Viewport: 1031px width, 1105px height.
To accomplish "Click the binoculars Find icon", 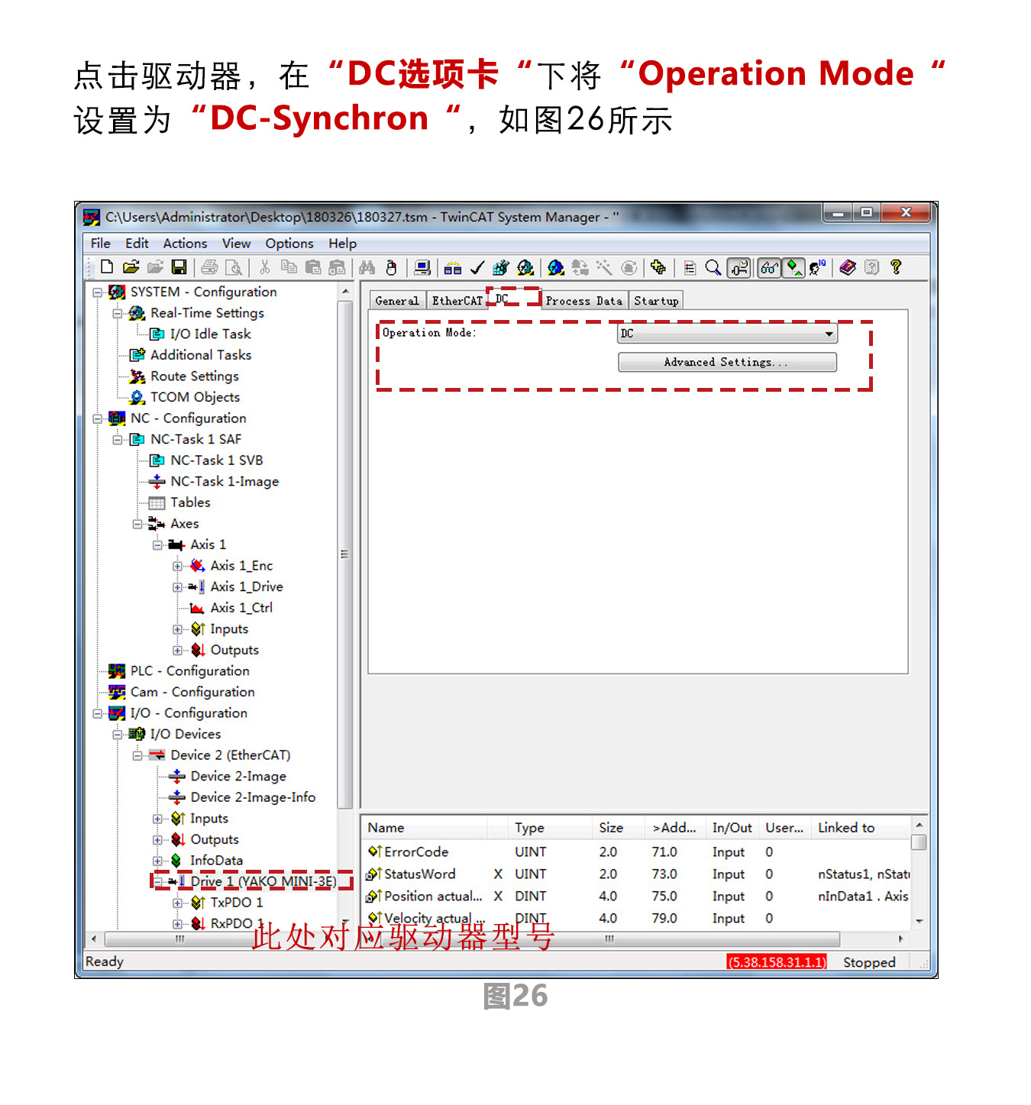I will coord(367,267).
